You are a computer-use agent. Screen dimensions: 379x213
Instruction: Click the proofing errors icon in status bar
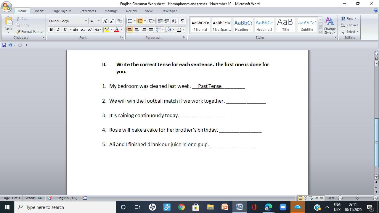50,198
